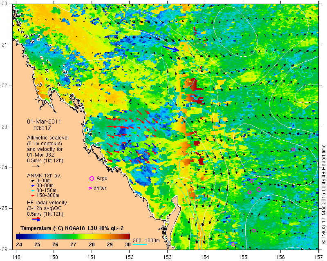This screenshot has height=261, width=327.
Task: Click the colorbar tick label '24'
Action: tap(19, 244)
